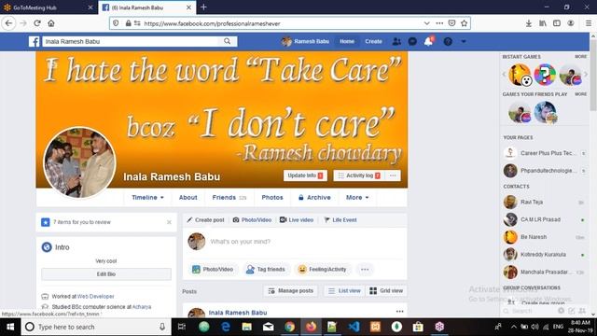
Task: Open Career Plus Plus Tec page
Action: [x=545, y=153]
